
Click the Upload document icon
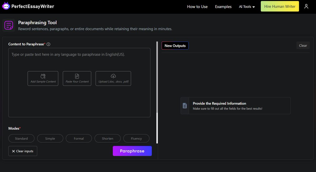(113, 76)
